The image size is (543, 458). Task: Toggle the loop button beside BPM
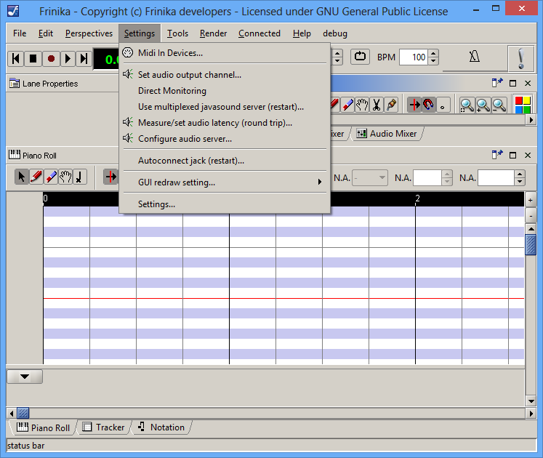(360, 57)
